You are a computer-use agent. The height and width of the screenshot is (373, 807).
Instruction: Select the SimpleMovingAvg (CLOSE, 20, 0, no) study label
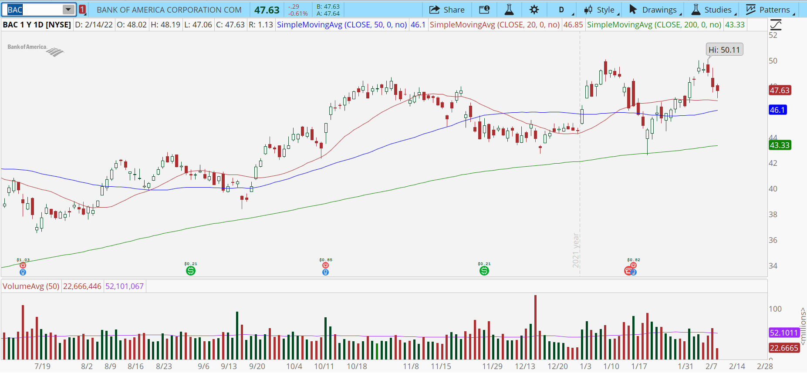point(495,25)
